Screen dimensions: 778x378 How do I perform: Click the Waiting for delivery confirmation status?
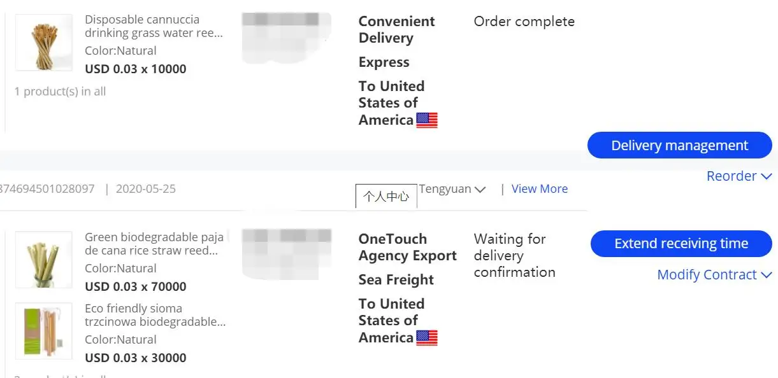click(x=514, y=255)
